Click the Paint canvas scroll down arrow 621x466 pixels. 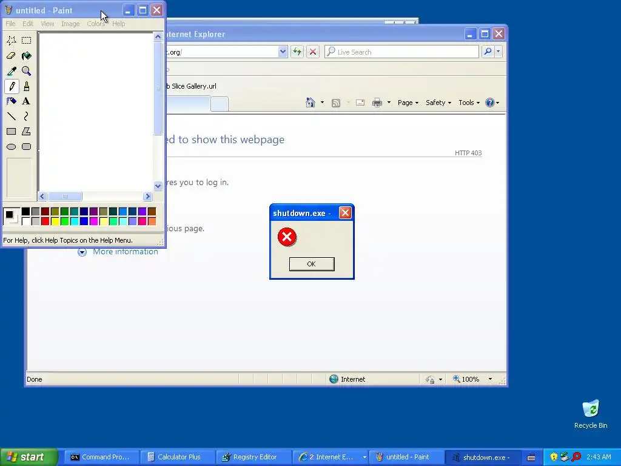pyautogui.click(x=158, y=186)
